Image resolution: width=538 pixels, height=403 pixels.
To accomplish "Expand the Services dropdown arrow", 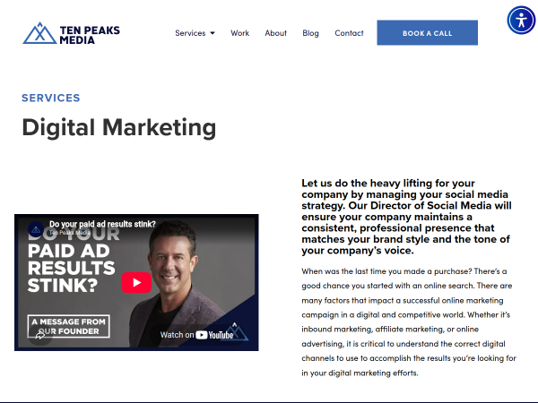I will 213,33.
